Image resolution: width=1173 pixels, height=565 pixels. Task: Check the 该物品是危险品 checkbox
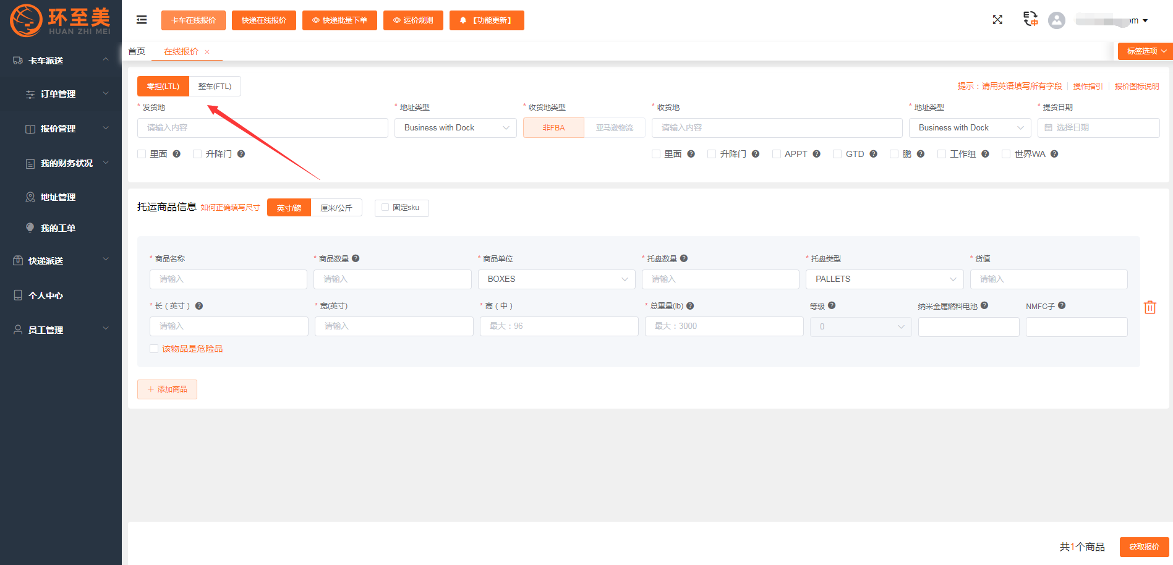(x=154, y=349)
